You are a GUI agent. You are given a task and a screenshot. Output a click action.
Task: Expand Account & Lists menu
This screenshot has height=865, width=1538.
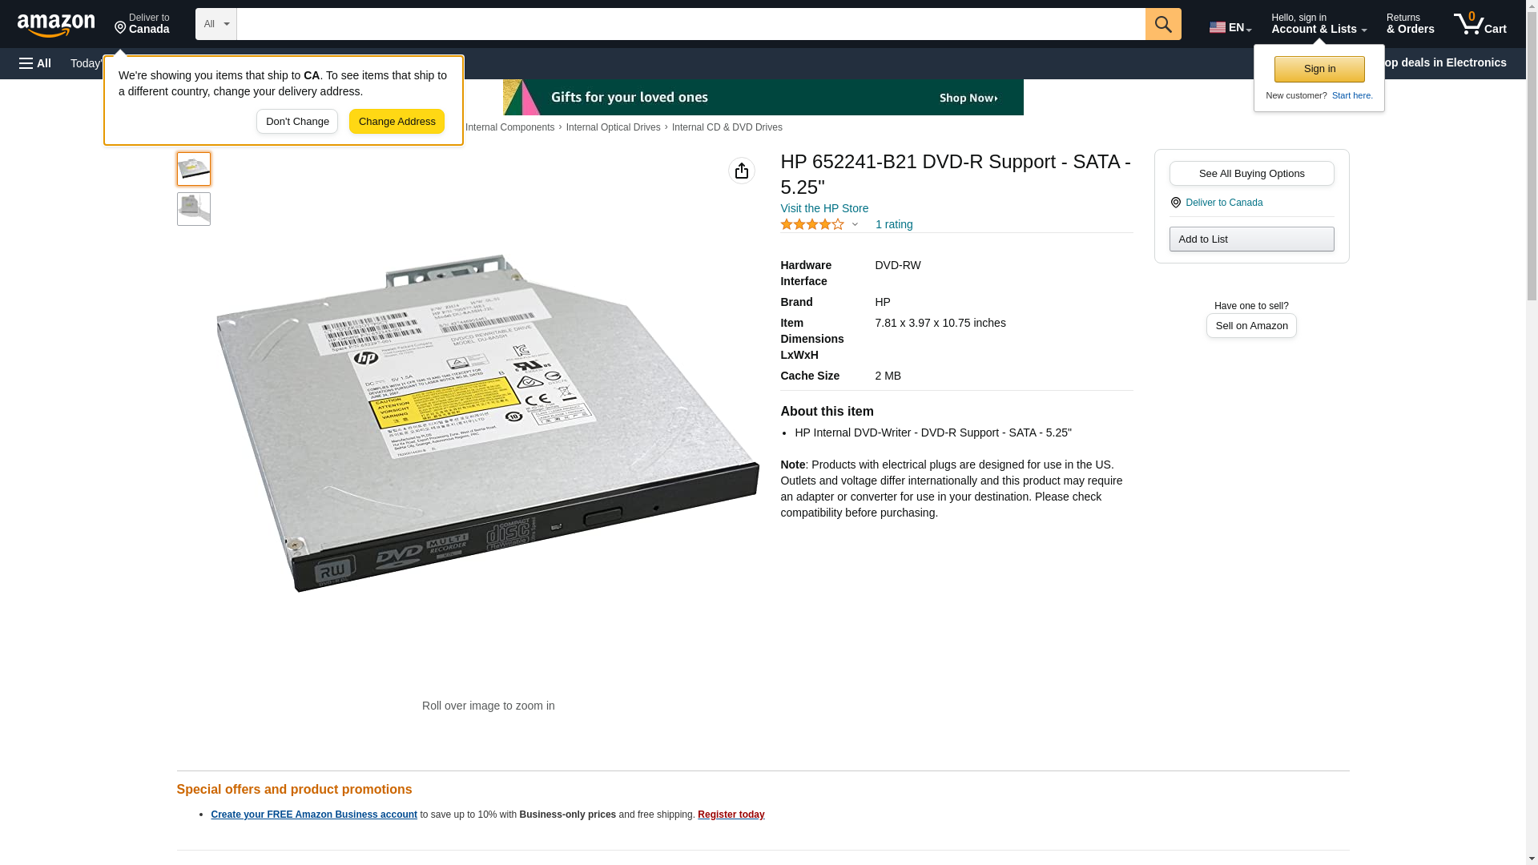(1318, 24)
